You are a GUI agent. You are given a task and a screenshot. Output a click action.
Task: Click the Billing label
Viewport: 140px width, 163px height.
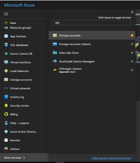pos(14,114)
